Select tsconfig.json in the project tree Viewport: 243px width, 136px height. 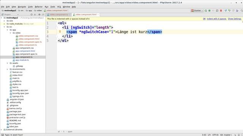[x=15, y=124]
